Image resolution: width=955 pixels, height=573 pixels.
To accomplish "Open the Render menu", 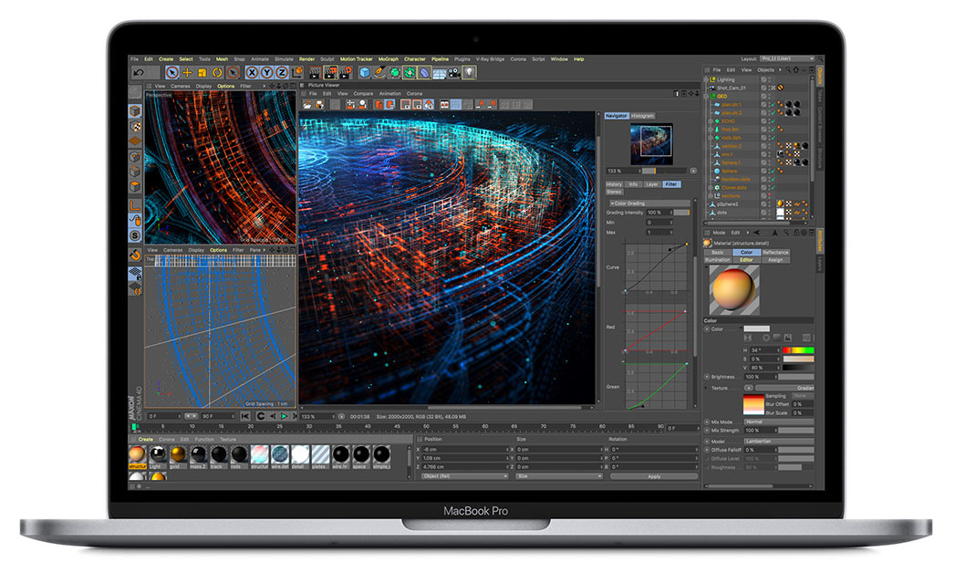I will point(306,59).
